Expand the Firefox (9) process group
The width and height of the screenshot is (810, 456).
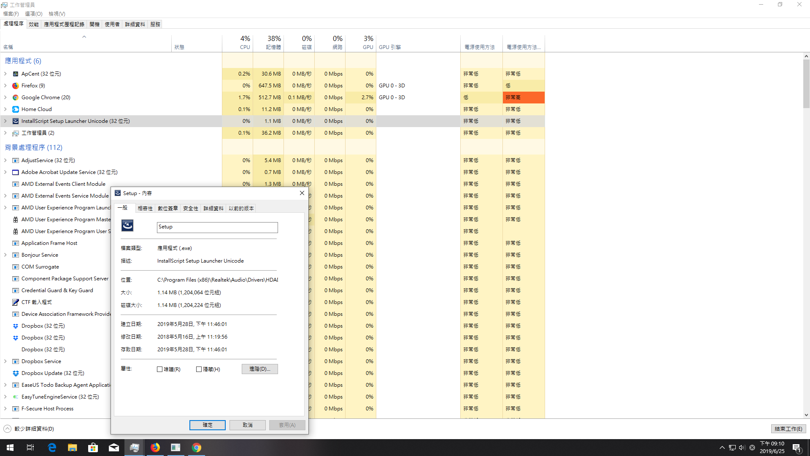(x=5, y=86)
